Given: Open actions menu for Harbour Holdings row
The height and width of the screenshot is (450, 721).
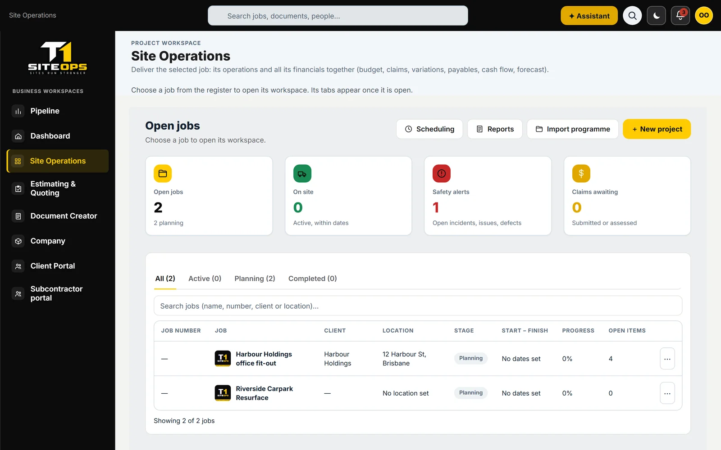Looking at the screenshot, I should 667,359.
